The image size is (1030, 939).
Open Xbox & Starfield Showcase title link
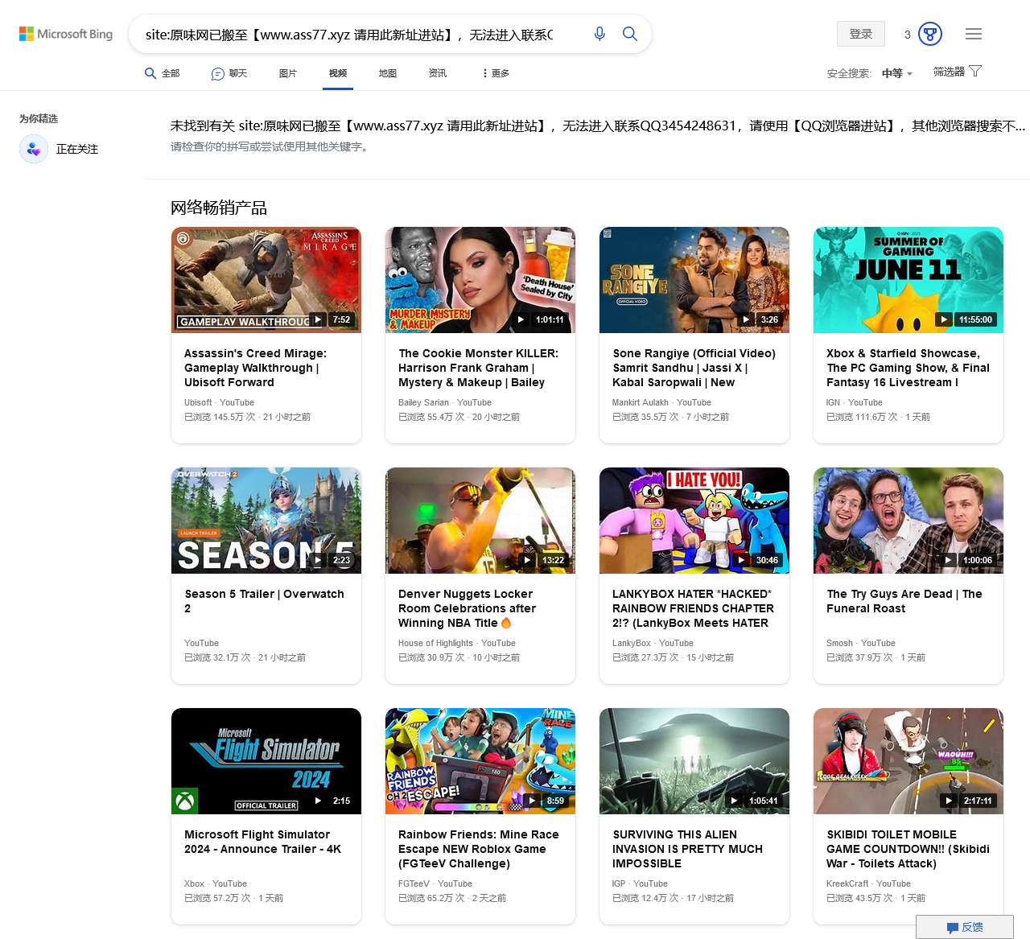(x=908, y=368)
